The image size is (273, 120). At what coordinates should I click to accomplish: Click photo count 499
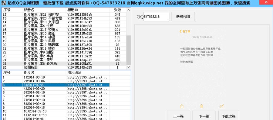pyautogui.click(x=117, y=18)
